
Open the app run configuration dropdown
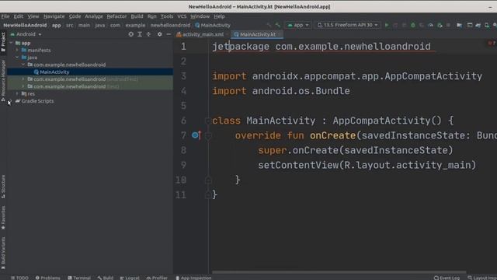click(x=298, y=25)
